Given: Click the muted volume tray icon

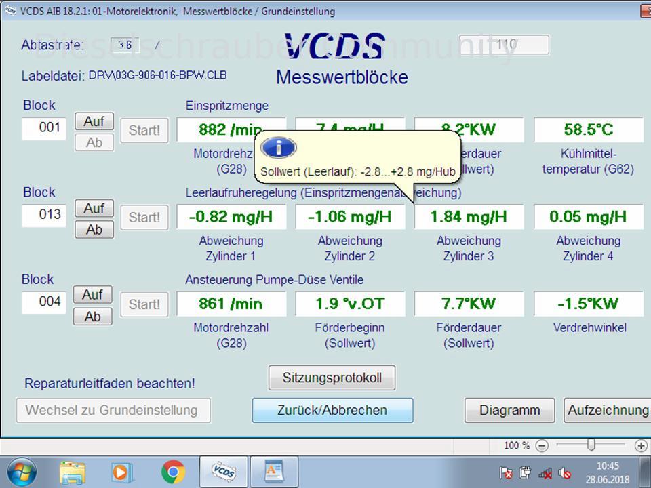Looking at the screenshot, I should pyautogui.click(x=565, y=473).
